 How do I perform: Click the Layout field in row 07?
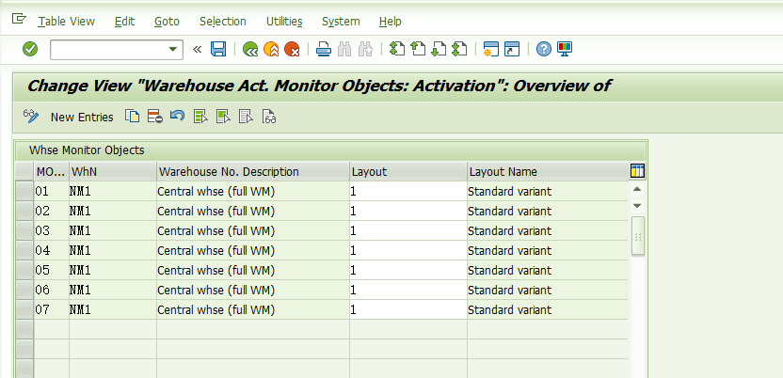[x=408, y=309]
